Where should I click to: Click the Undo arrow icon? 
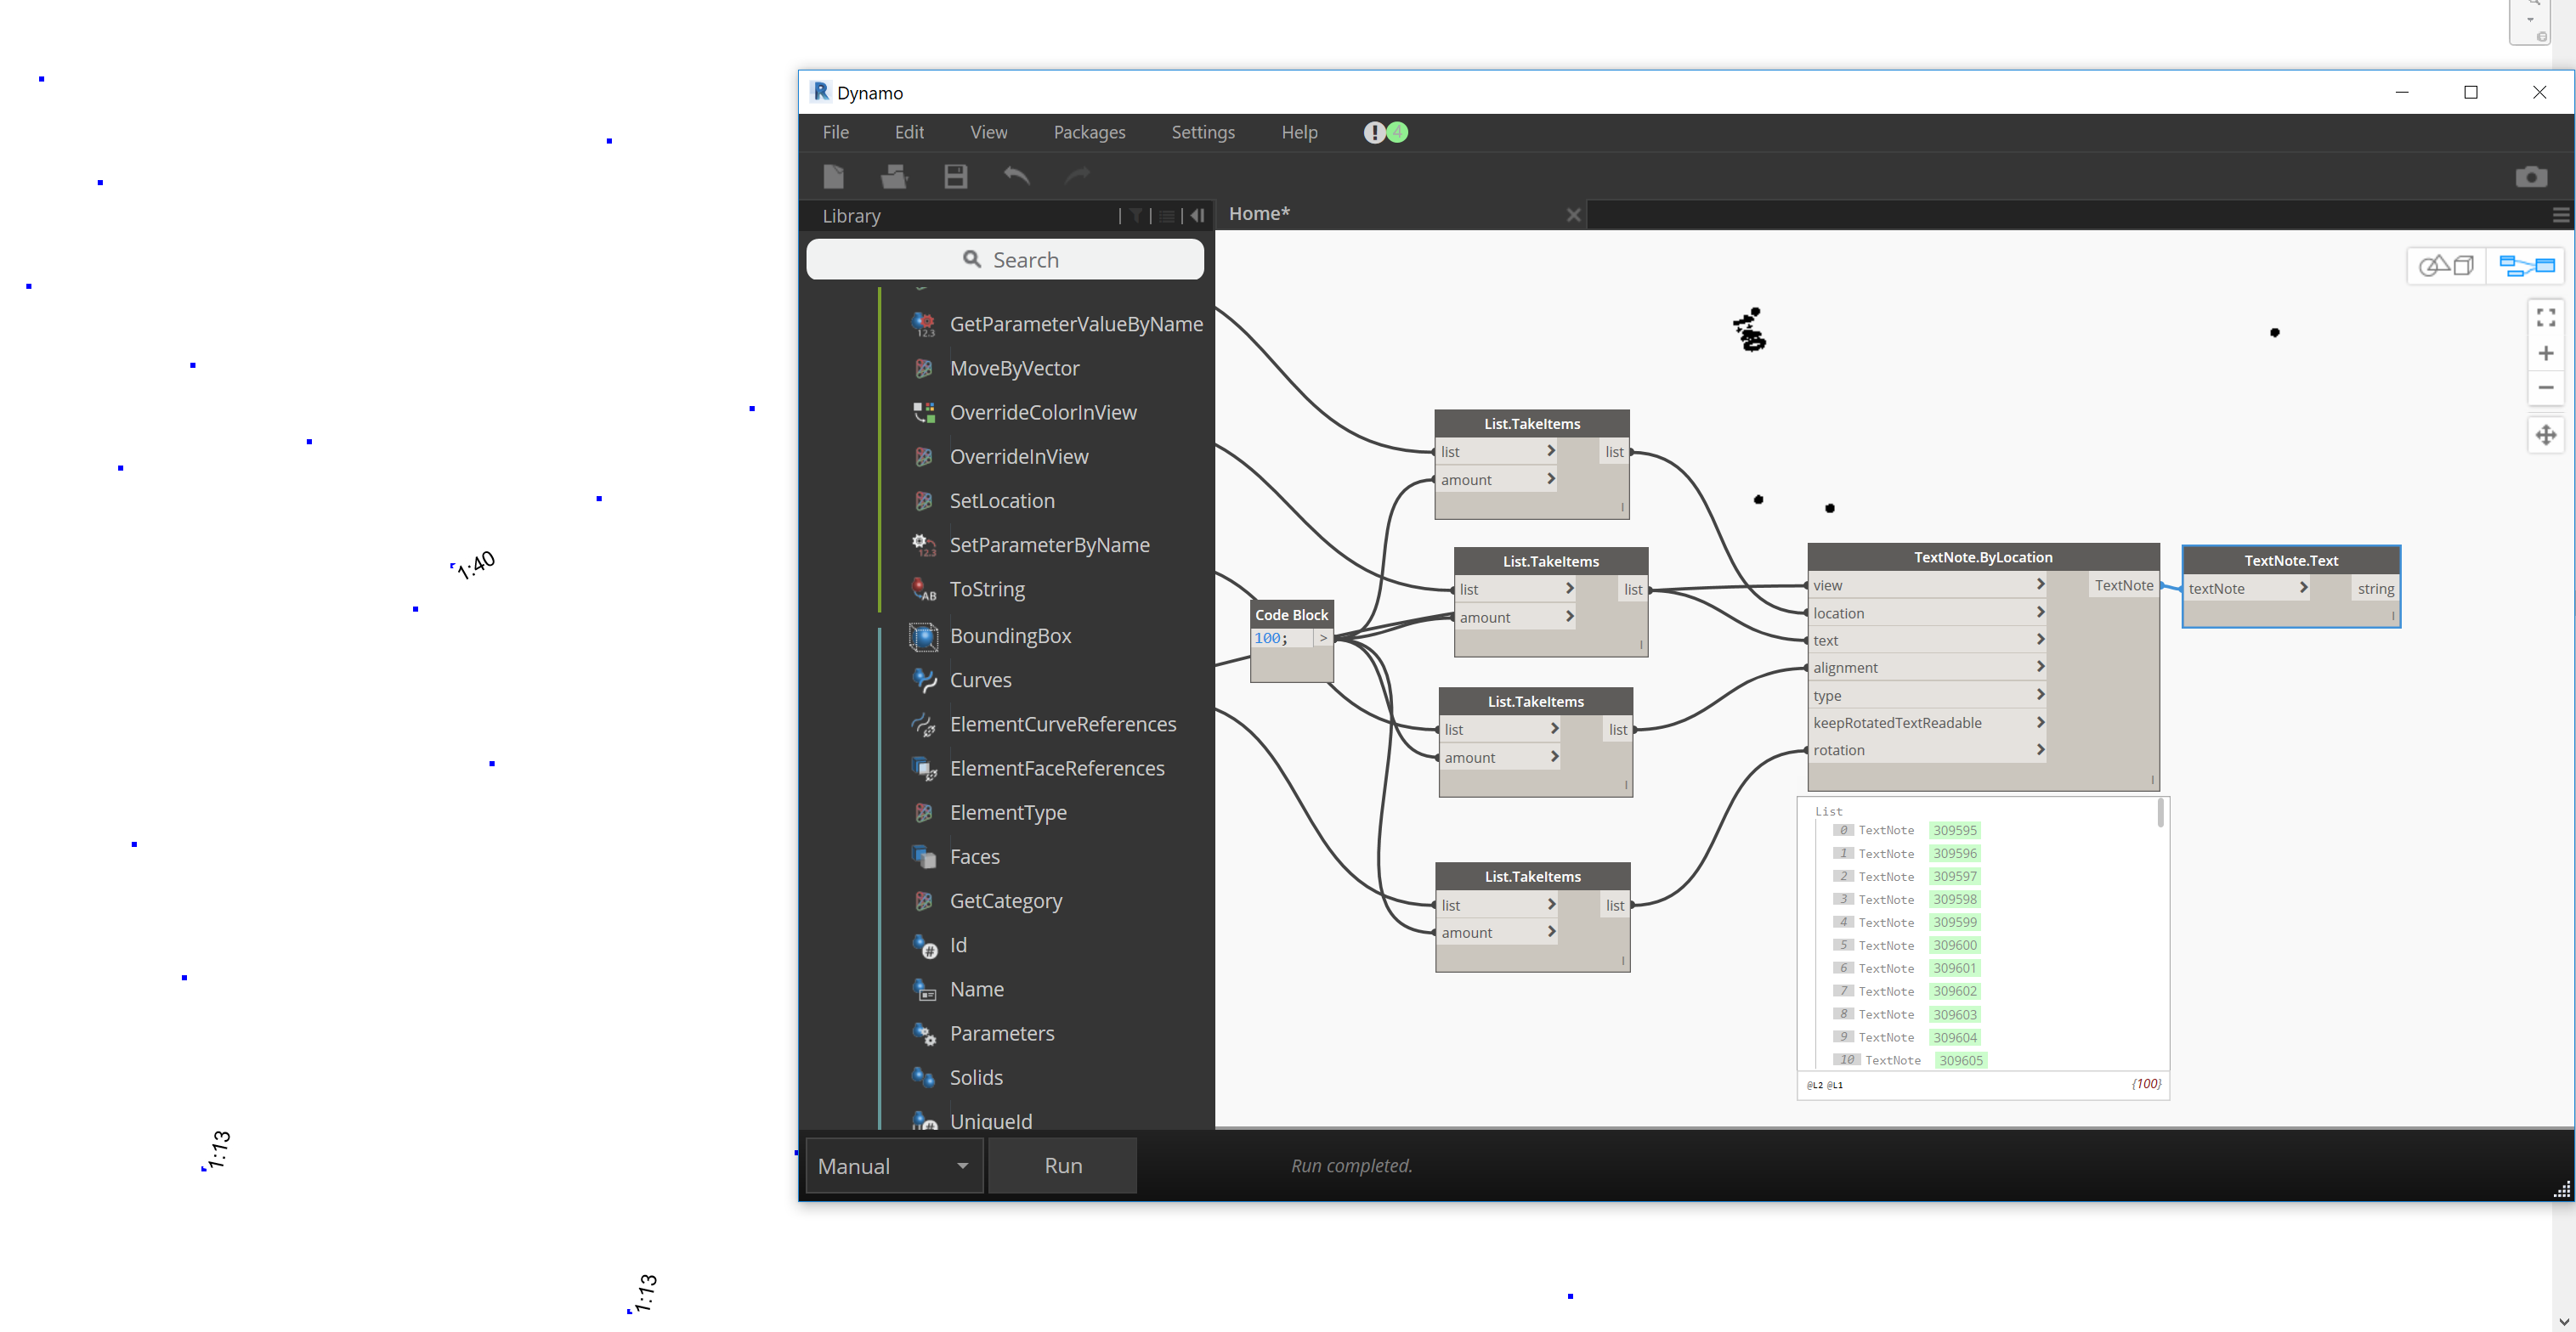(x=1016, y=177)
